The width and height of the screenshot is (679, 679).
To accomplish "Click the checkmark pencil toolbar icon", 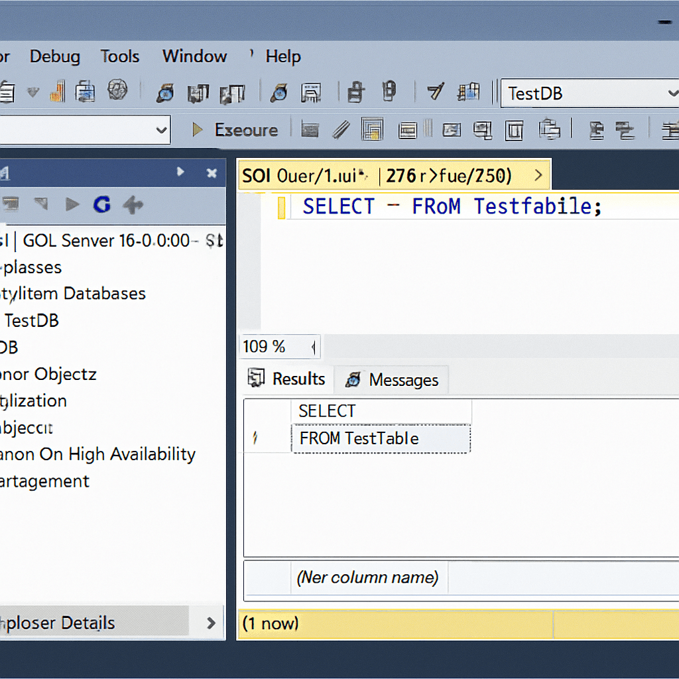I will click(x=435, y=92).
